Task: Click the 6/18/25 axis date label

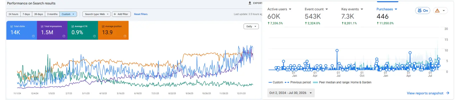Action: 138,93
